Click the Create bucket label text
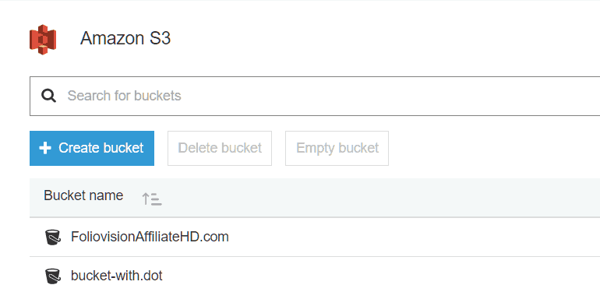Image resolution: width=600 pixels, height=292 pixels. 101,148
